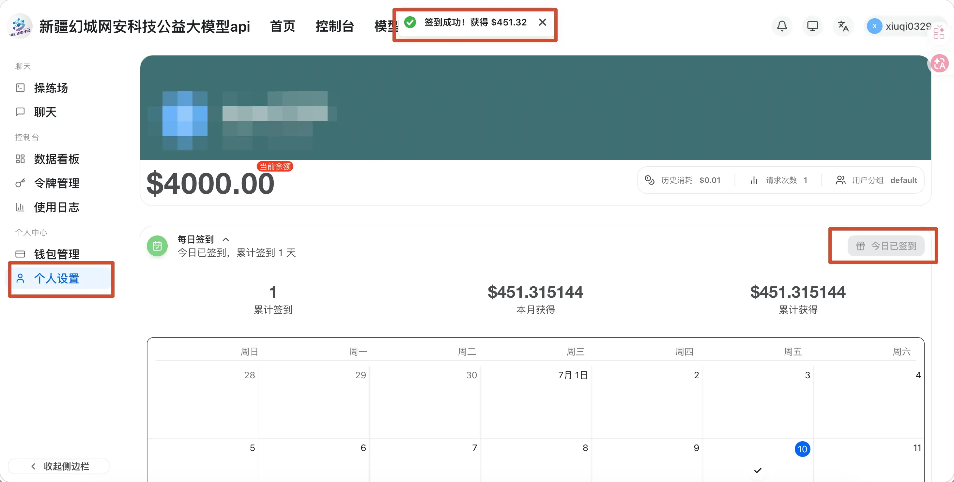The width and height of the screenshot is (954, 482).
Task: Open 钱包管理 in the sidebar
Action: pyautogui.click(x=56, y=254)
